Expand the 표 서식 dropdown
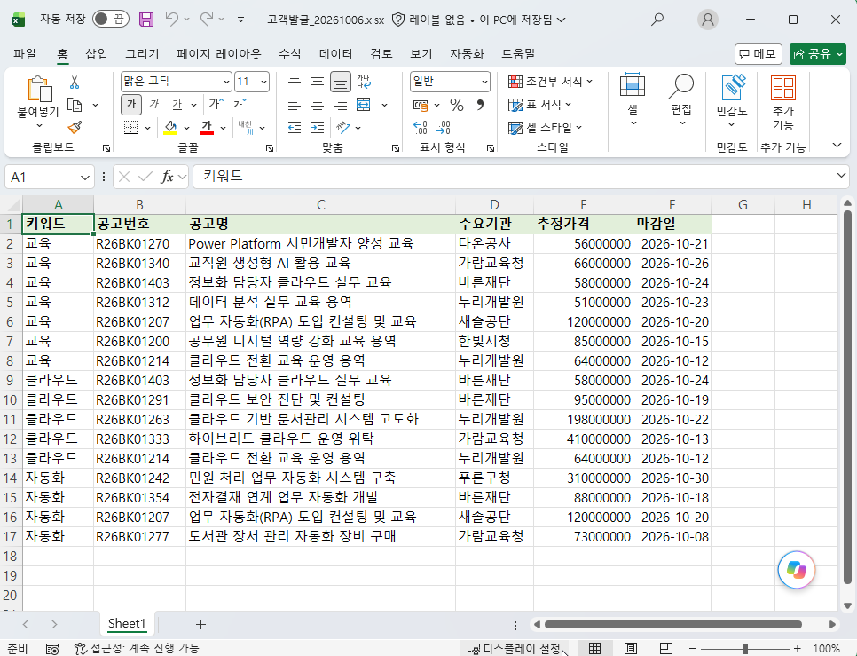Image resolution: width=857 pixels, height=656 pixels. point(540,105)
